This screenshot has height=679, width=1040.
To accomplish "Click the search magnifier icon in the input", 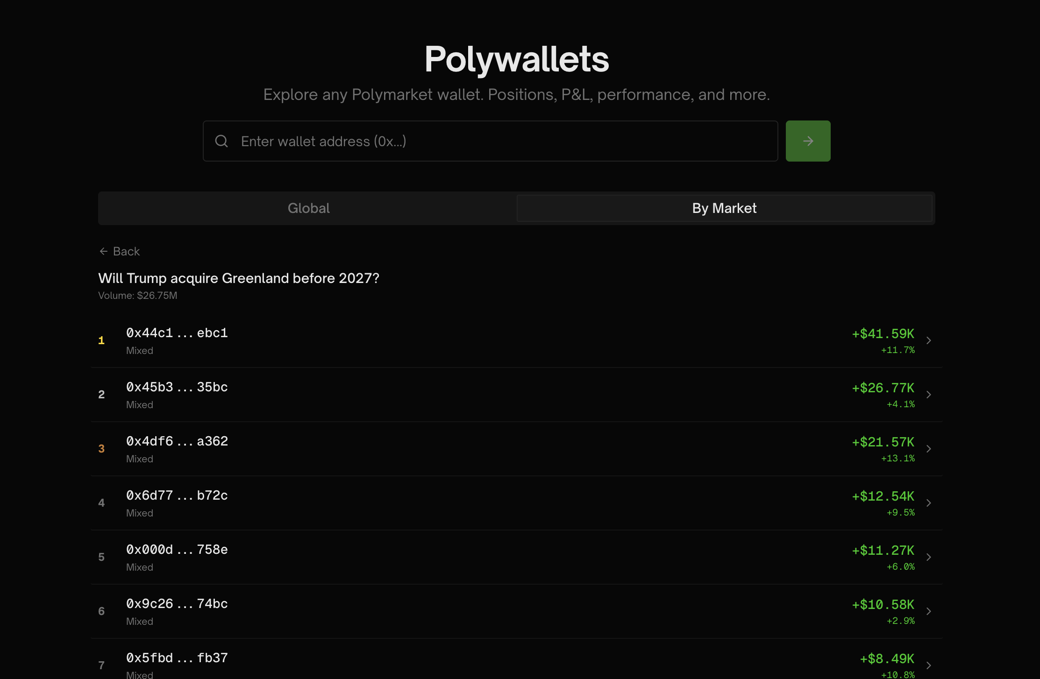I will click(x=221, y=141).
